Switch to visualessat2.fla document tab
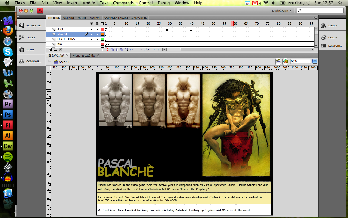348x218 pixels. 84,56
